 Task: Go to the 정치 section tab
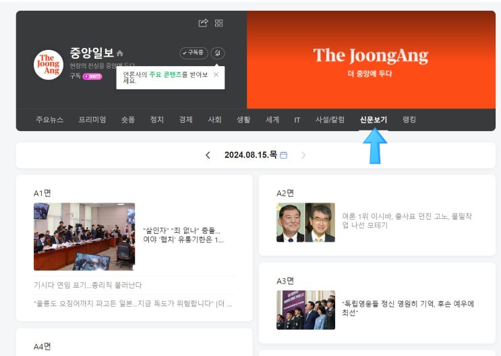(157, 120)
